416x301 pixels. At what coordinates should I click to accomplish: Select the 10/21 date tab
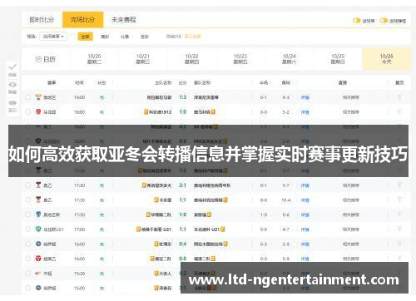point(143,59)
